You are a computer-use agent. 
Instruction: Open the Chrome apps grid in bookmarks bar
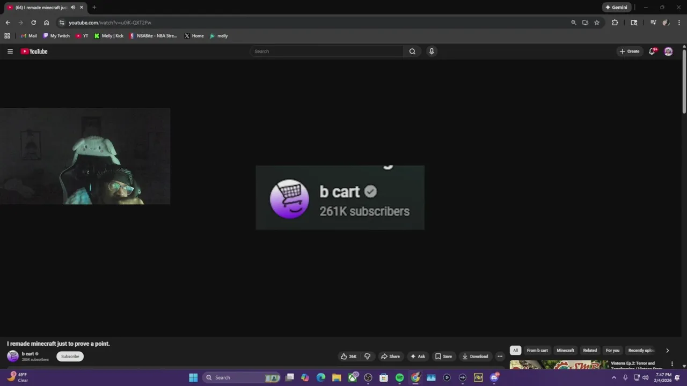click(7, 36)
